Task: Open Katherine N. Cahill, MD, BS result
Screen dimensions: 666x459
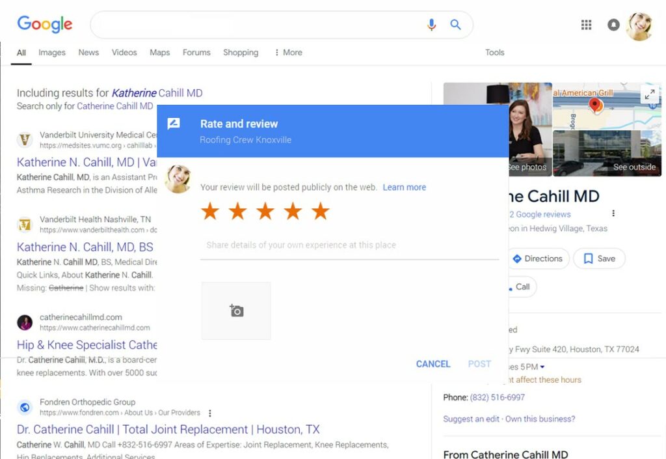Action: [85, 247]
